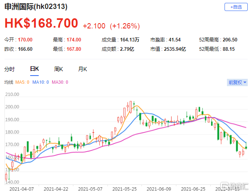Image resolution: width=251 pixels, height=193 pixels.
Task: Click the 190.00 price axis label
Action: [x=12, y=119]
